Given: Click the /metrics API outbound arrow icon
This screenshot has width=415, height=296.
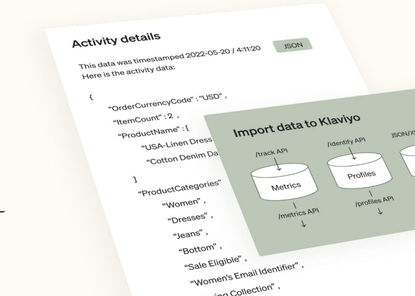Looking at the screenshot, I should [x=304, y=224].
